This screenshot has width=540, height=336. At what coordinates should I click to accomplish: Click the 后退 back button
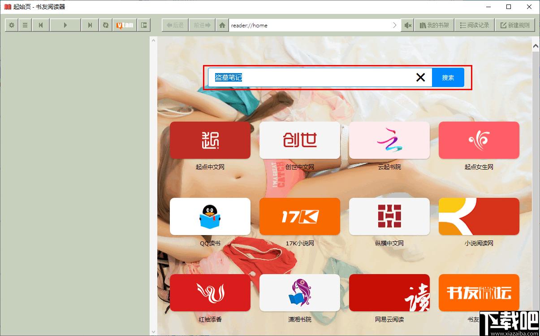(175, 25)
